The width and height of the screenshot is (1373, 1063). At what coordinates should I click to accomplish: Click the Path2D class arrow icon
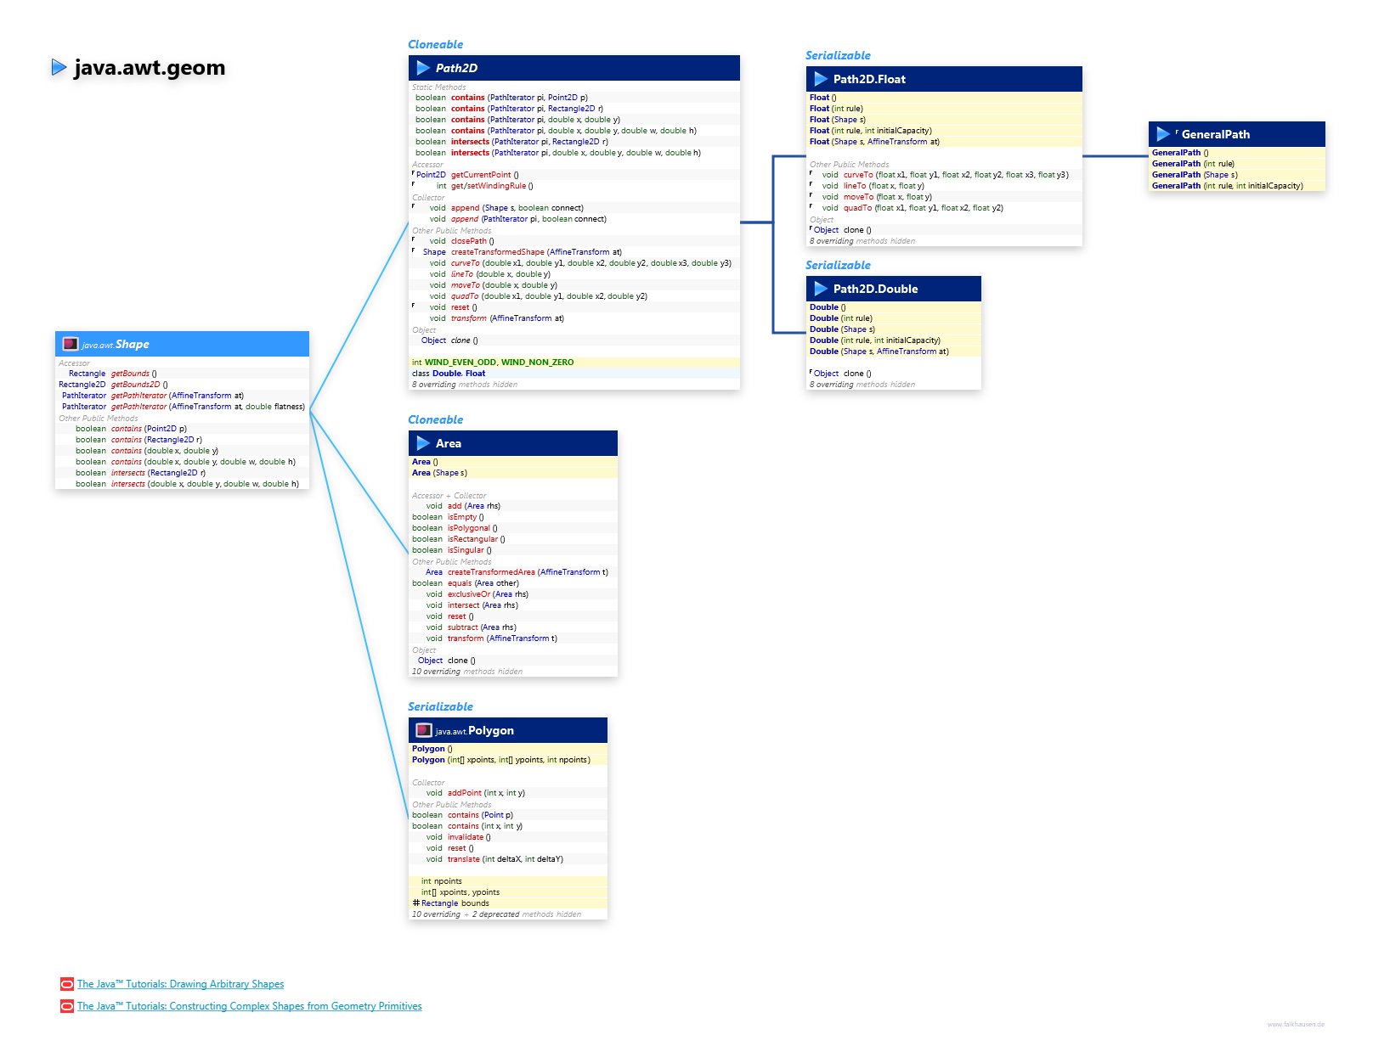coord(423,68)
